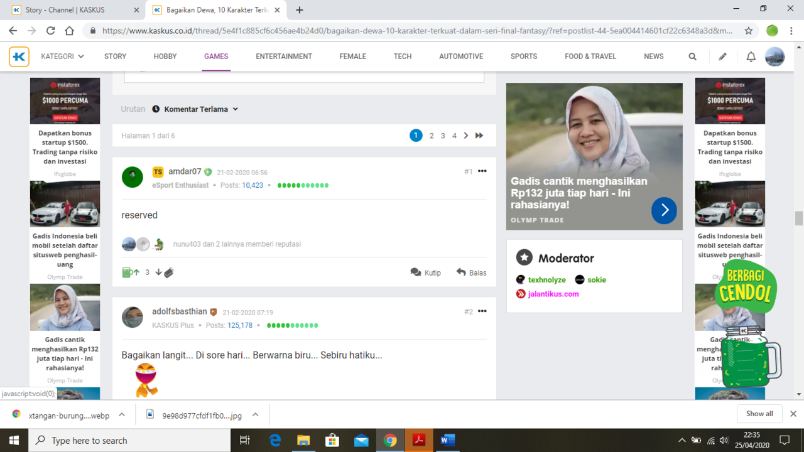Open amdar07 username profile
Image resolution: width=804 pixels, height=452 pixels.
pos(185,171)
